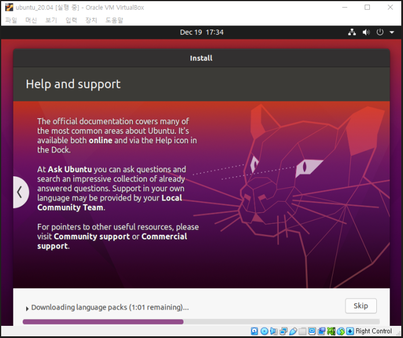
Task: Click the recording indicator icon in status bar
Action: (322, 331)
